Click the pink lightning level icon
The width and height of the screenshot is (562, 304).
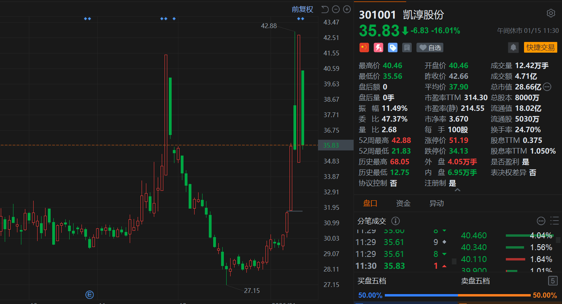click(378, 47)
